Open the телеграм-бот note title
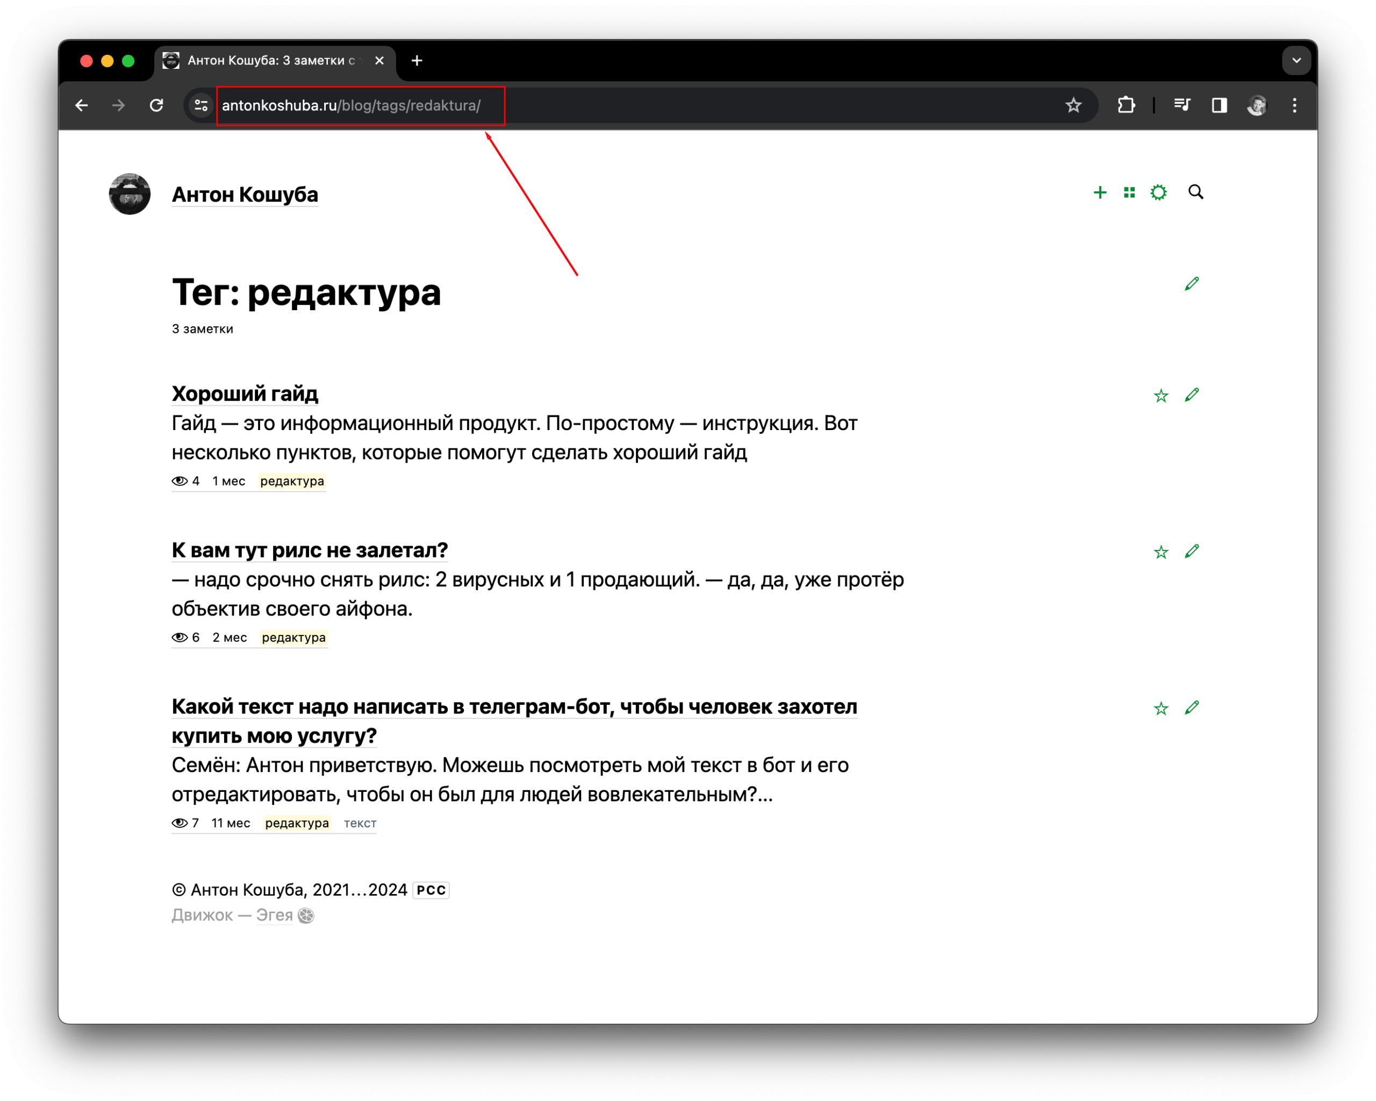Image resolution: width=1376 pixels, height=1101 pixels. [514, 721]
